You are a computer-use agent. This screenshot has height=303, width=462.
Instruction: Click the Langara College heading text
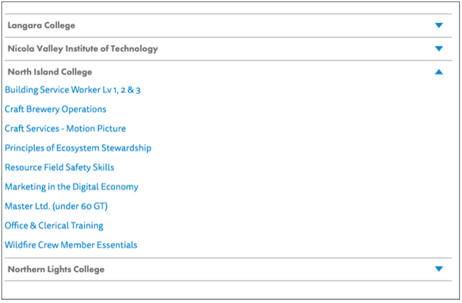coord(42,25)
